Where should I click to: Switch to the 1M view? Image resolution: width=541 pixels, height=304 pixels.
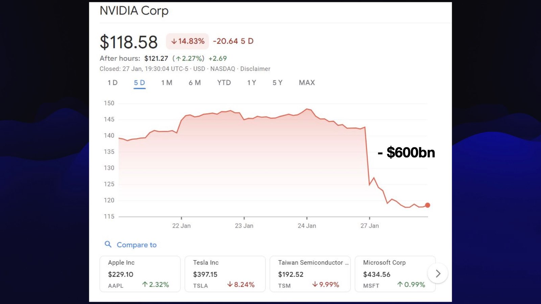click(x=166, y=82)
